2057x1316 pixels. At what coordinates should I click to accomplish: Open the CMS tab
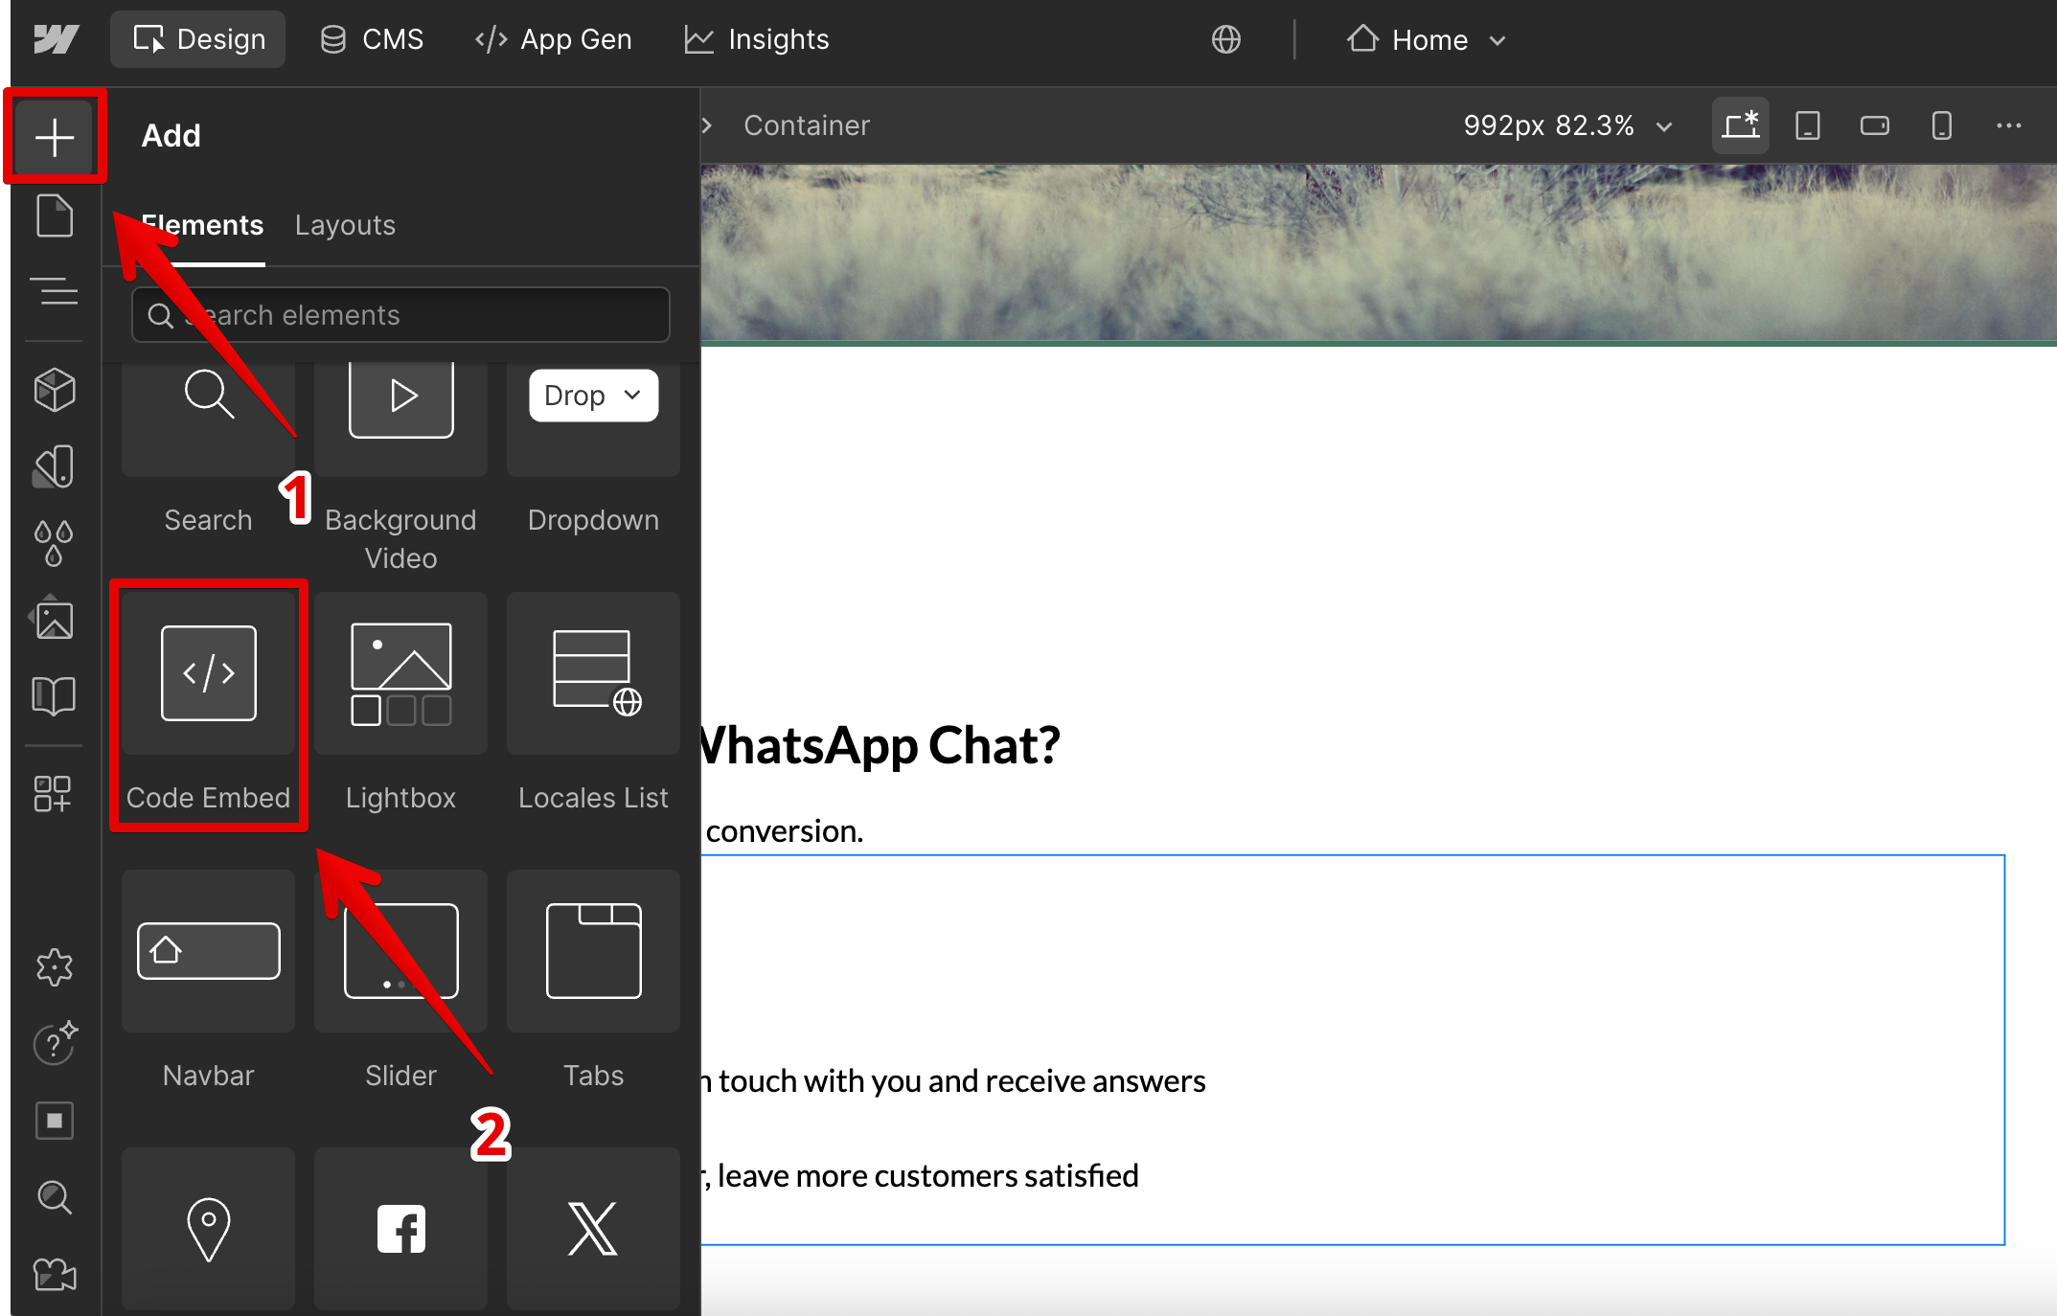[372, 39]
